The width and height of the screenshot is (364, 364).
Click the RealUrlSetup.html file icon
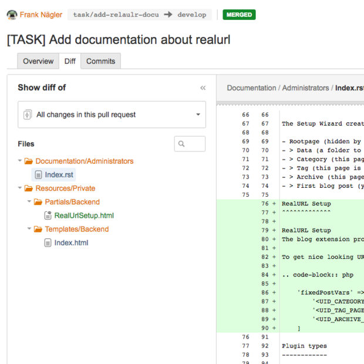48,215
